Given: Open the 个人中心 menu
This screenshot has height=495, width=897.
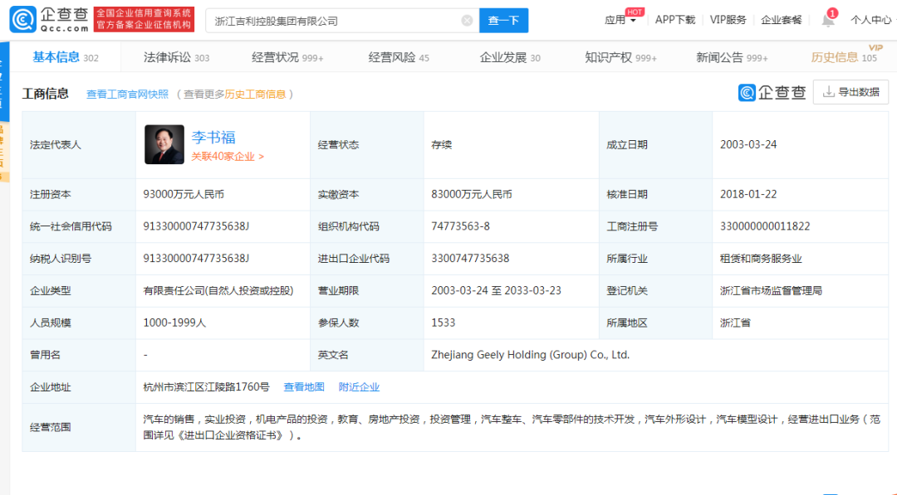Looking at the screenshot, I should point(870,20).
